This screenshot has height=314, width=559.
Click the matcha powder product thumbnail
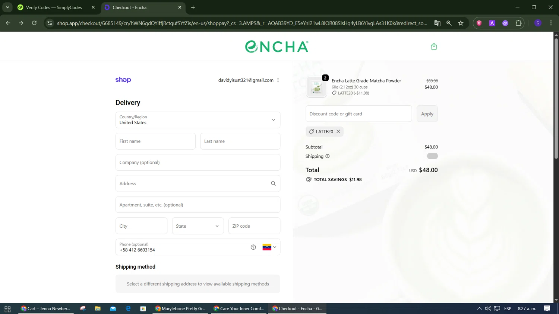316,87
